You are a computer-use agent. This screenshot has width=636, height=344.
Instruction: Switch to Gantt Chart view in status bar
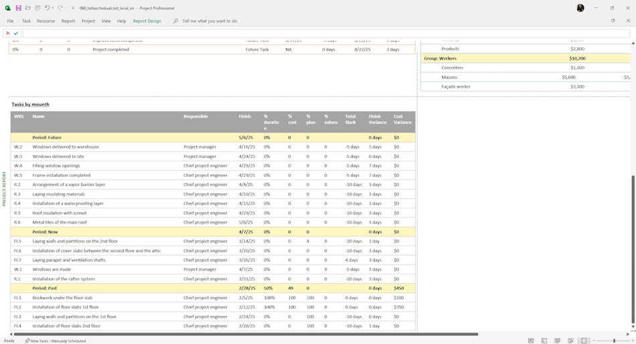[531, 341]
